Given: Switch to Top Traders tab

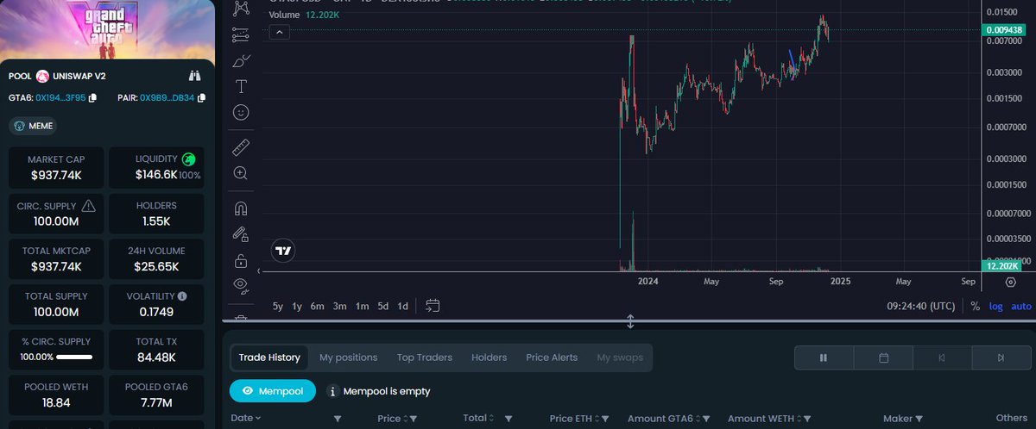Looking at the screenshot, I should (x=424, y=357).
